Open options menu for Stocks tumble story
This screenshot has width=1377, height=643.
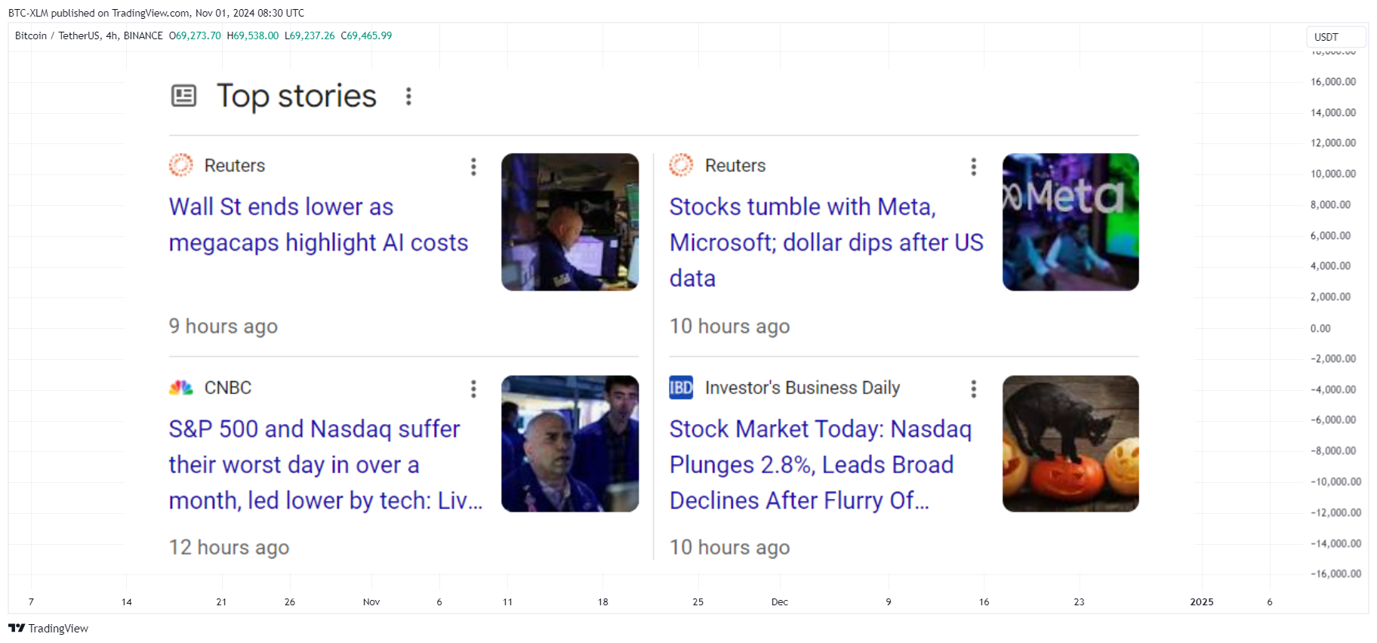point(974,166)
